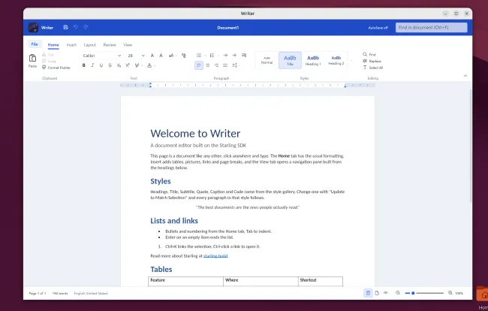Switch to the Layout tab
Viewport: 488px width, 311px height.
[90, 45]
